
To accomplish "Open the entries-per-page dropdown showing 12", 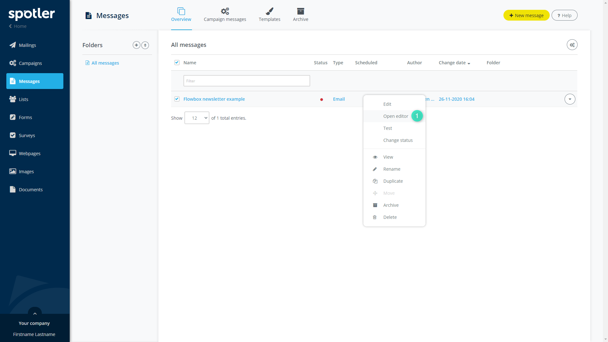I will click(x=197, y=118).
